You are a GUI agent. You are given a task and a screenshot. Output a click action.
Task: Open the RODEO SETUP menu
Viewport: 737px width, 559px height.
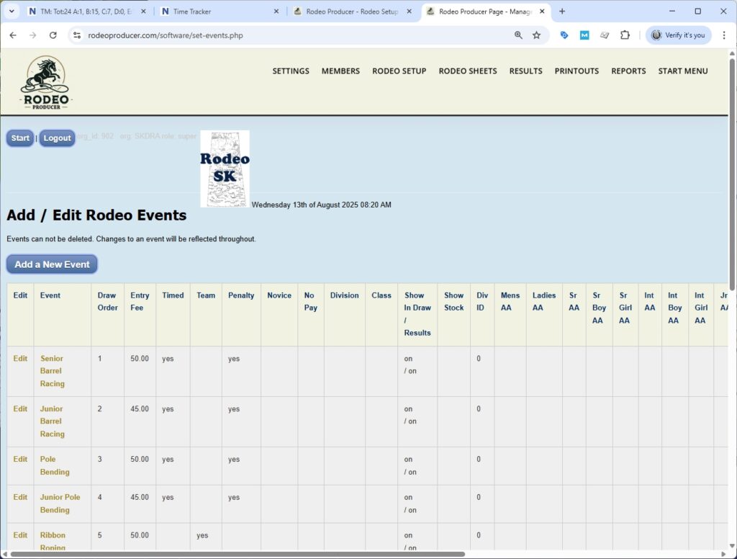pos(399,71)
